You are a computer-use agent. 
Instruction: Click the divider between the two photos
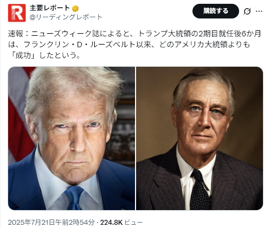tap(136, 138)
